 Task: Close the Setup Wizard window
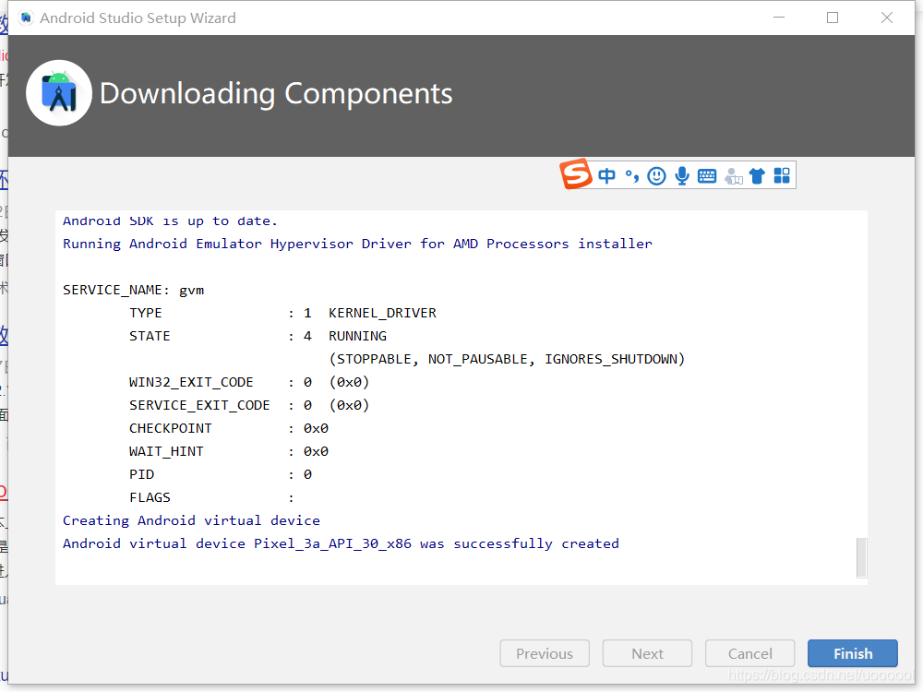tap(887, 18)
